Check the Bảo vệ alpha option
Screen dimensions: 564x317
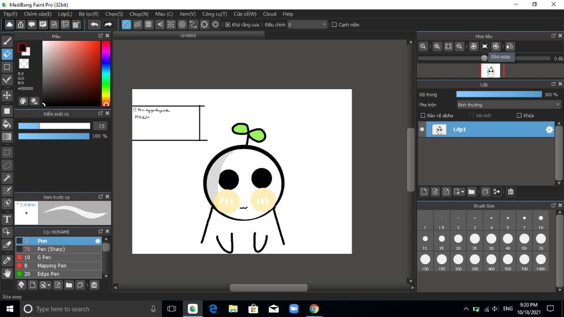coord(423,116)
